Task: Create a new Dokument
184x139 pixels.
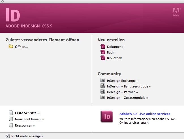Action: [115, 47]
